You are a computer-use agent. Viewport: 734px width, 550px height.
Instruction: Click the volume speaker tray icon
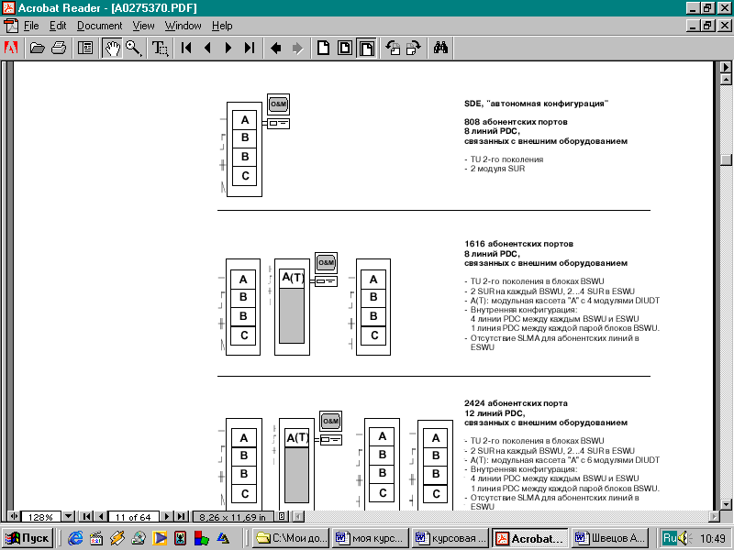point(684,538)
